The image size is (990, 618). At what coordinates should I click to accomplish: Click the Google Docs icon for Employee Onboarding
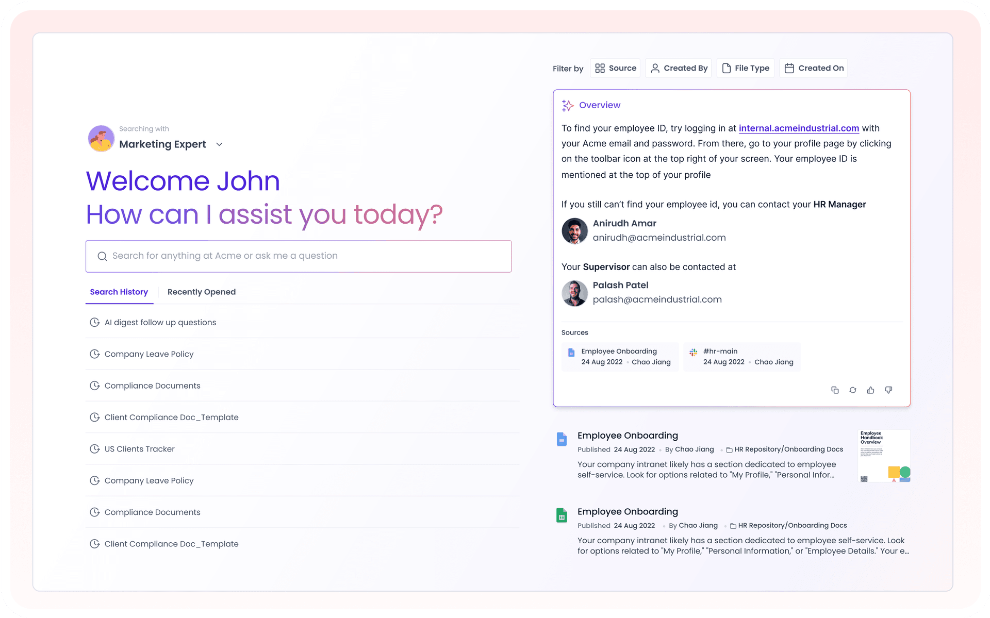coord(562,439)
